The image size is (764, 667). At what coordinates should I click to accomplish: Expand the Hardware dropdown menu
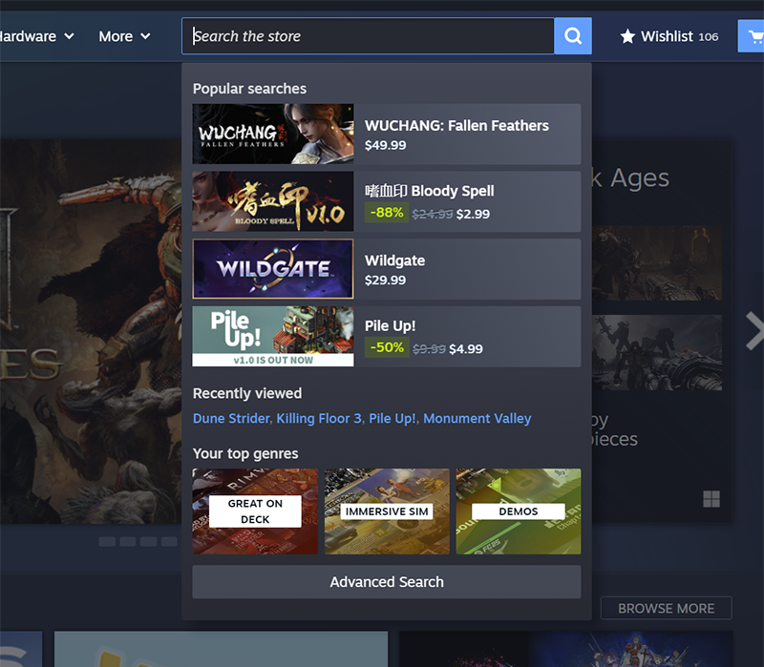pos(36,36)
